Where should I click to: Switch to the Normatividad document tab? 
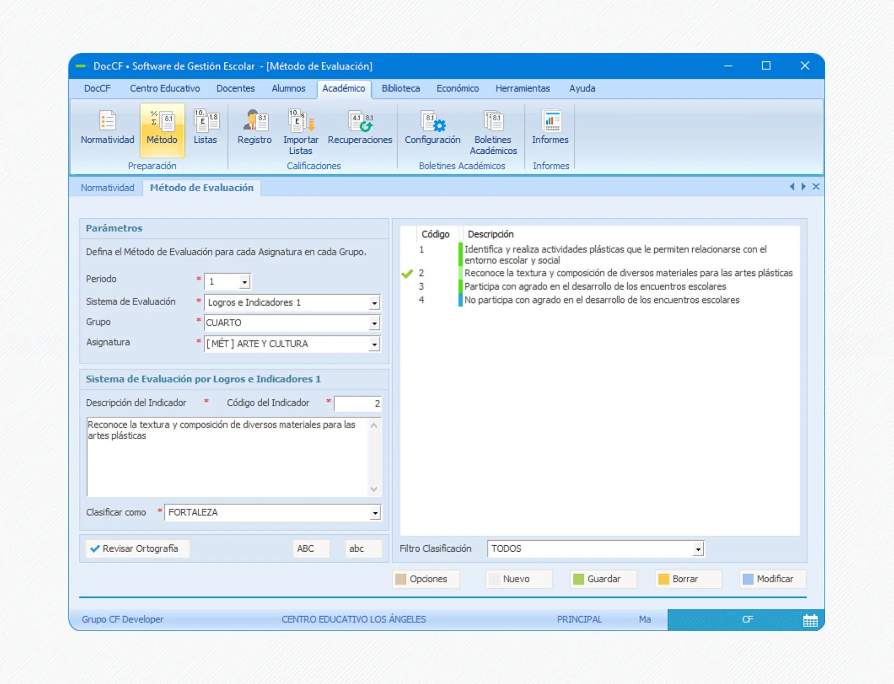(x=107, y=188)
